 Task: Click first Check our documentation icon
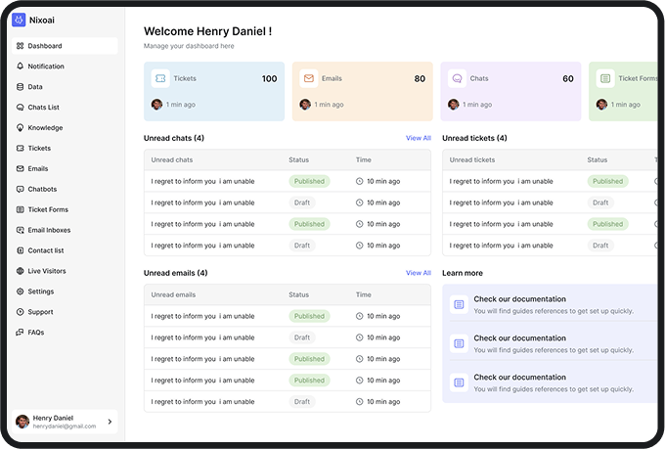459,305
